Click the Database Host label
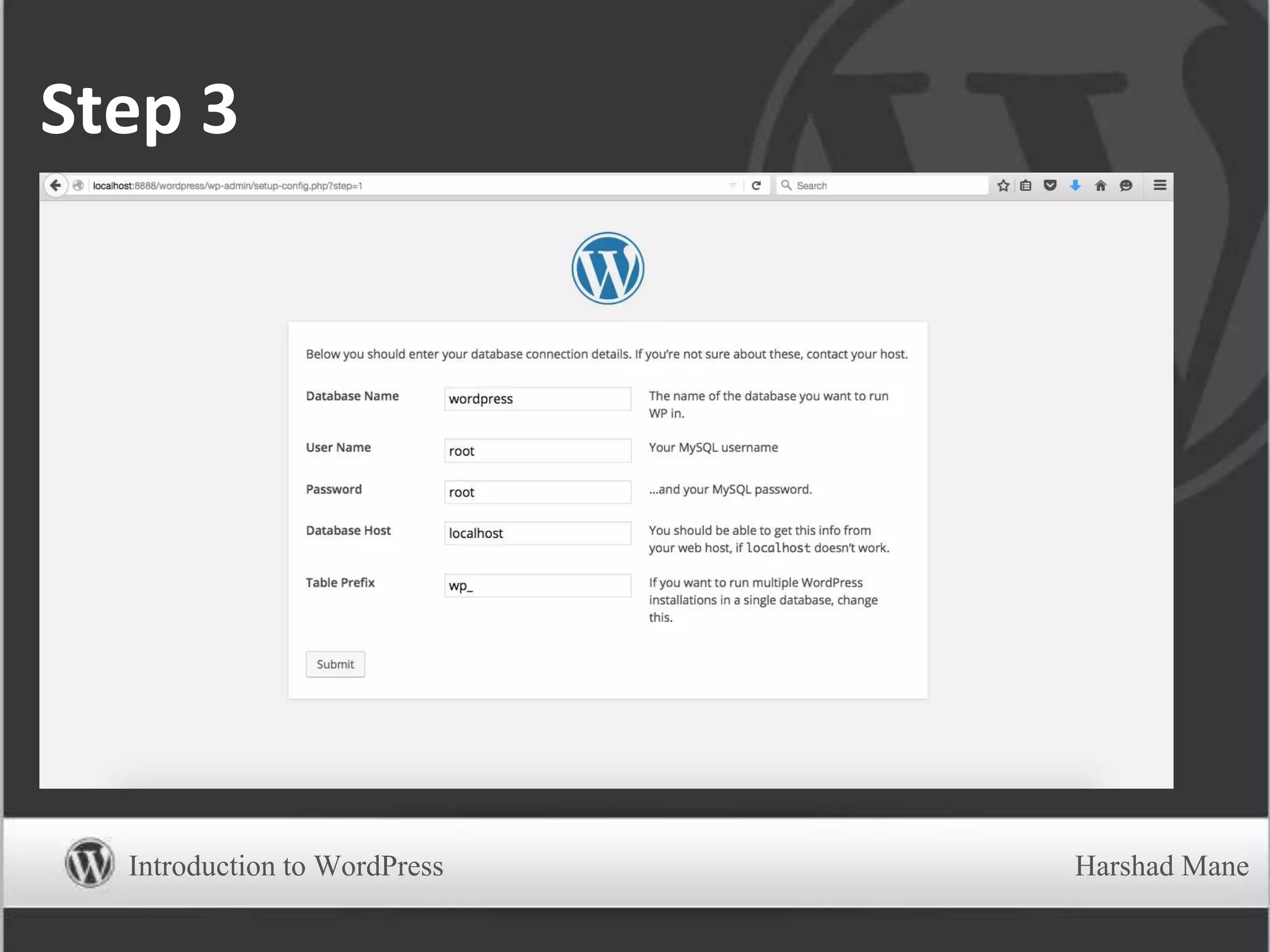 point(348,531)
